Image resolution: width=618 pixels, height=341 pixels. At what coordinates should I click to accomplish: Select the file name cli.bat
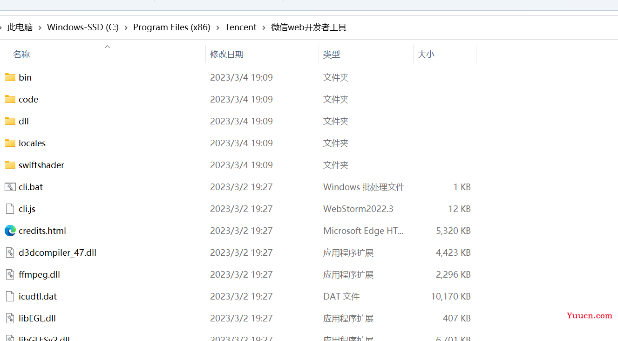(31, 187)
